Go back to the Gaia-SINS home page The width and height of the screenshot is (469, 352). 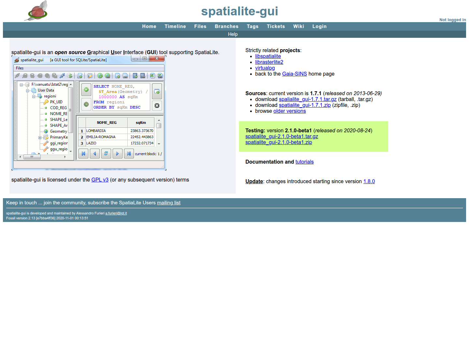click(x=294, y=74)
